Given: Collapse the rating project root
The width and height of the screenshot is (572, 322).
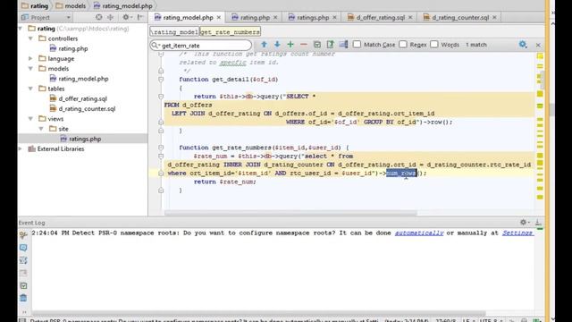Looking at the screenshot, I should click(21, 28).
